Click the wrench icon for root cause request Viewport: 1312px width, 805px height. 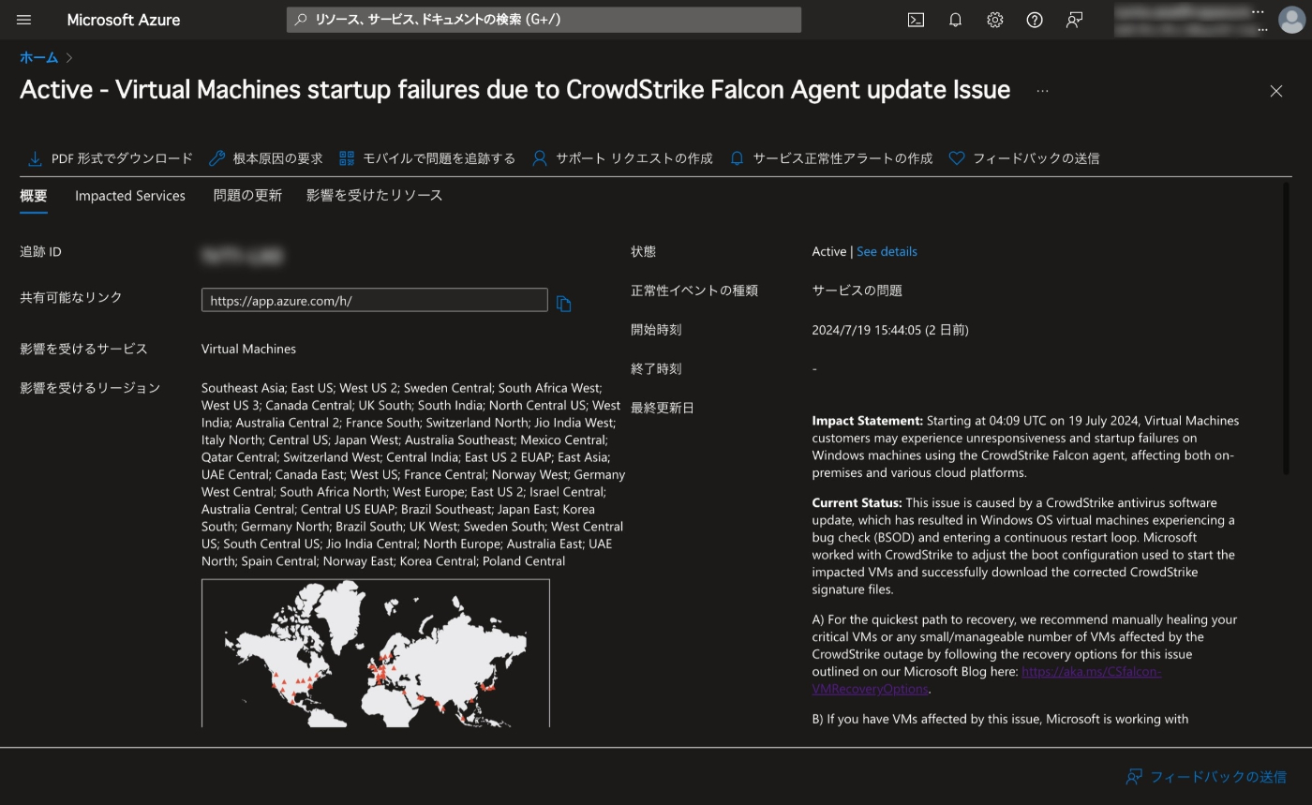click(216, 158)
